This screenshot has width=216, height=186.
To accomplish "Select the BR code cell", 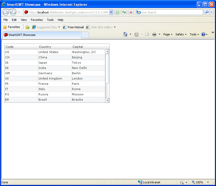I will (21, 100).
